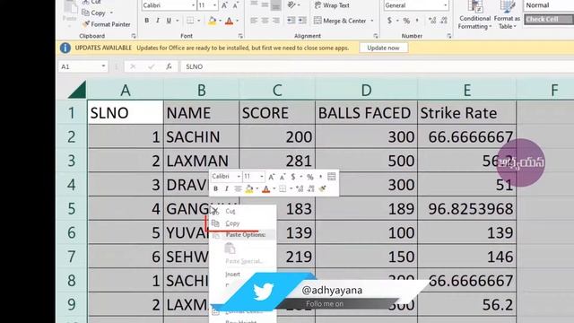Select the Normal cell style

[x=549, y=5]
